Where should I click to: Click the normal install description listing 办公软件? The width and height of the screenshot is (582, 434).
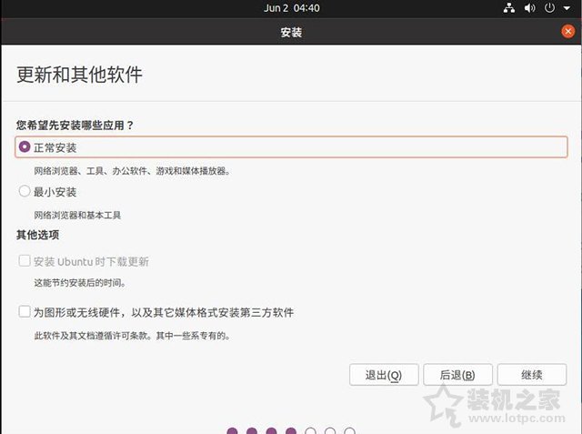coord(132,171)
